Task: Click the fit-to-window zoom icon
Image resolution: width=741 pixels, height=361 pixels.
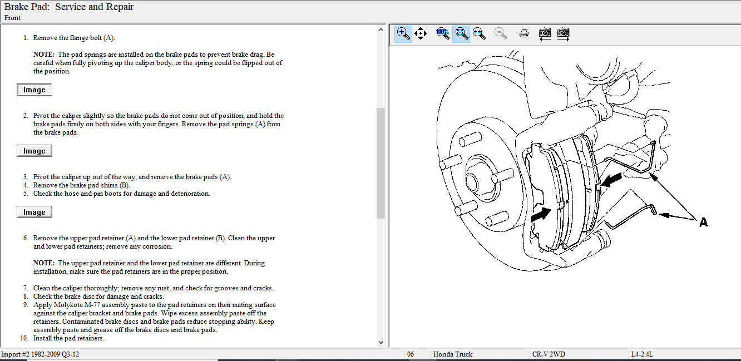Action: click(x=461, y=33)
